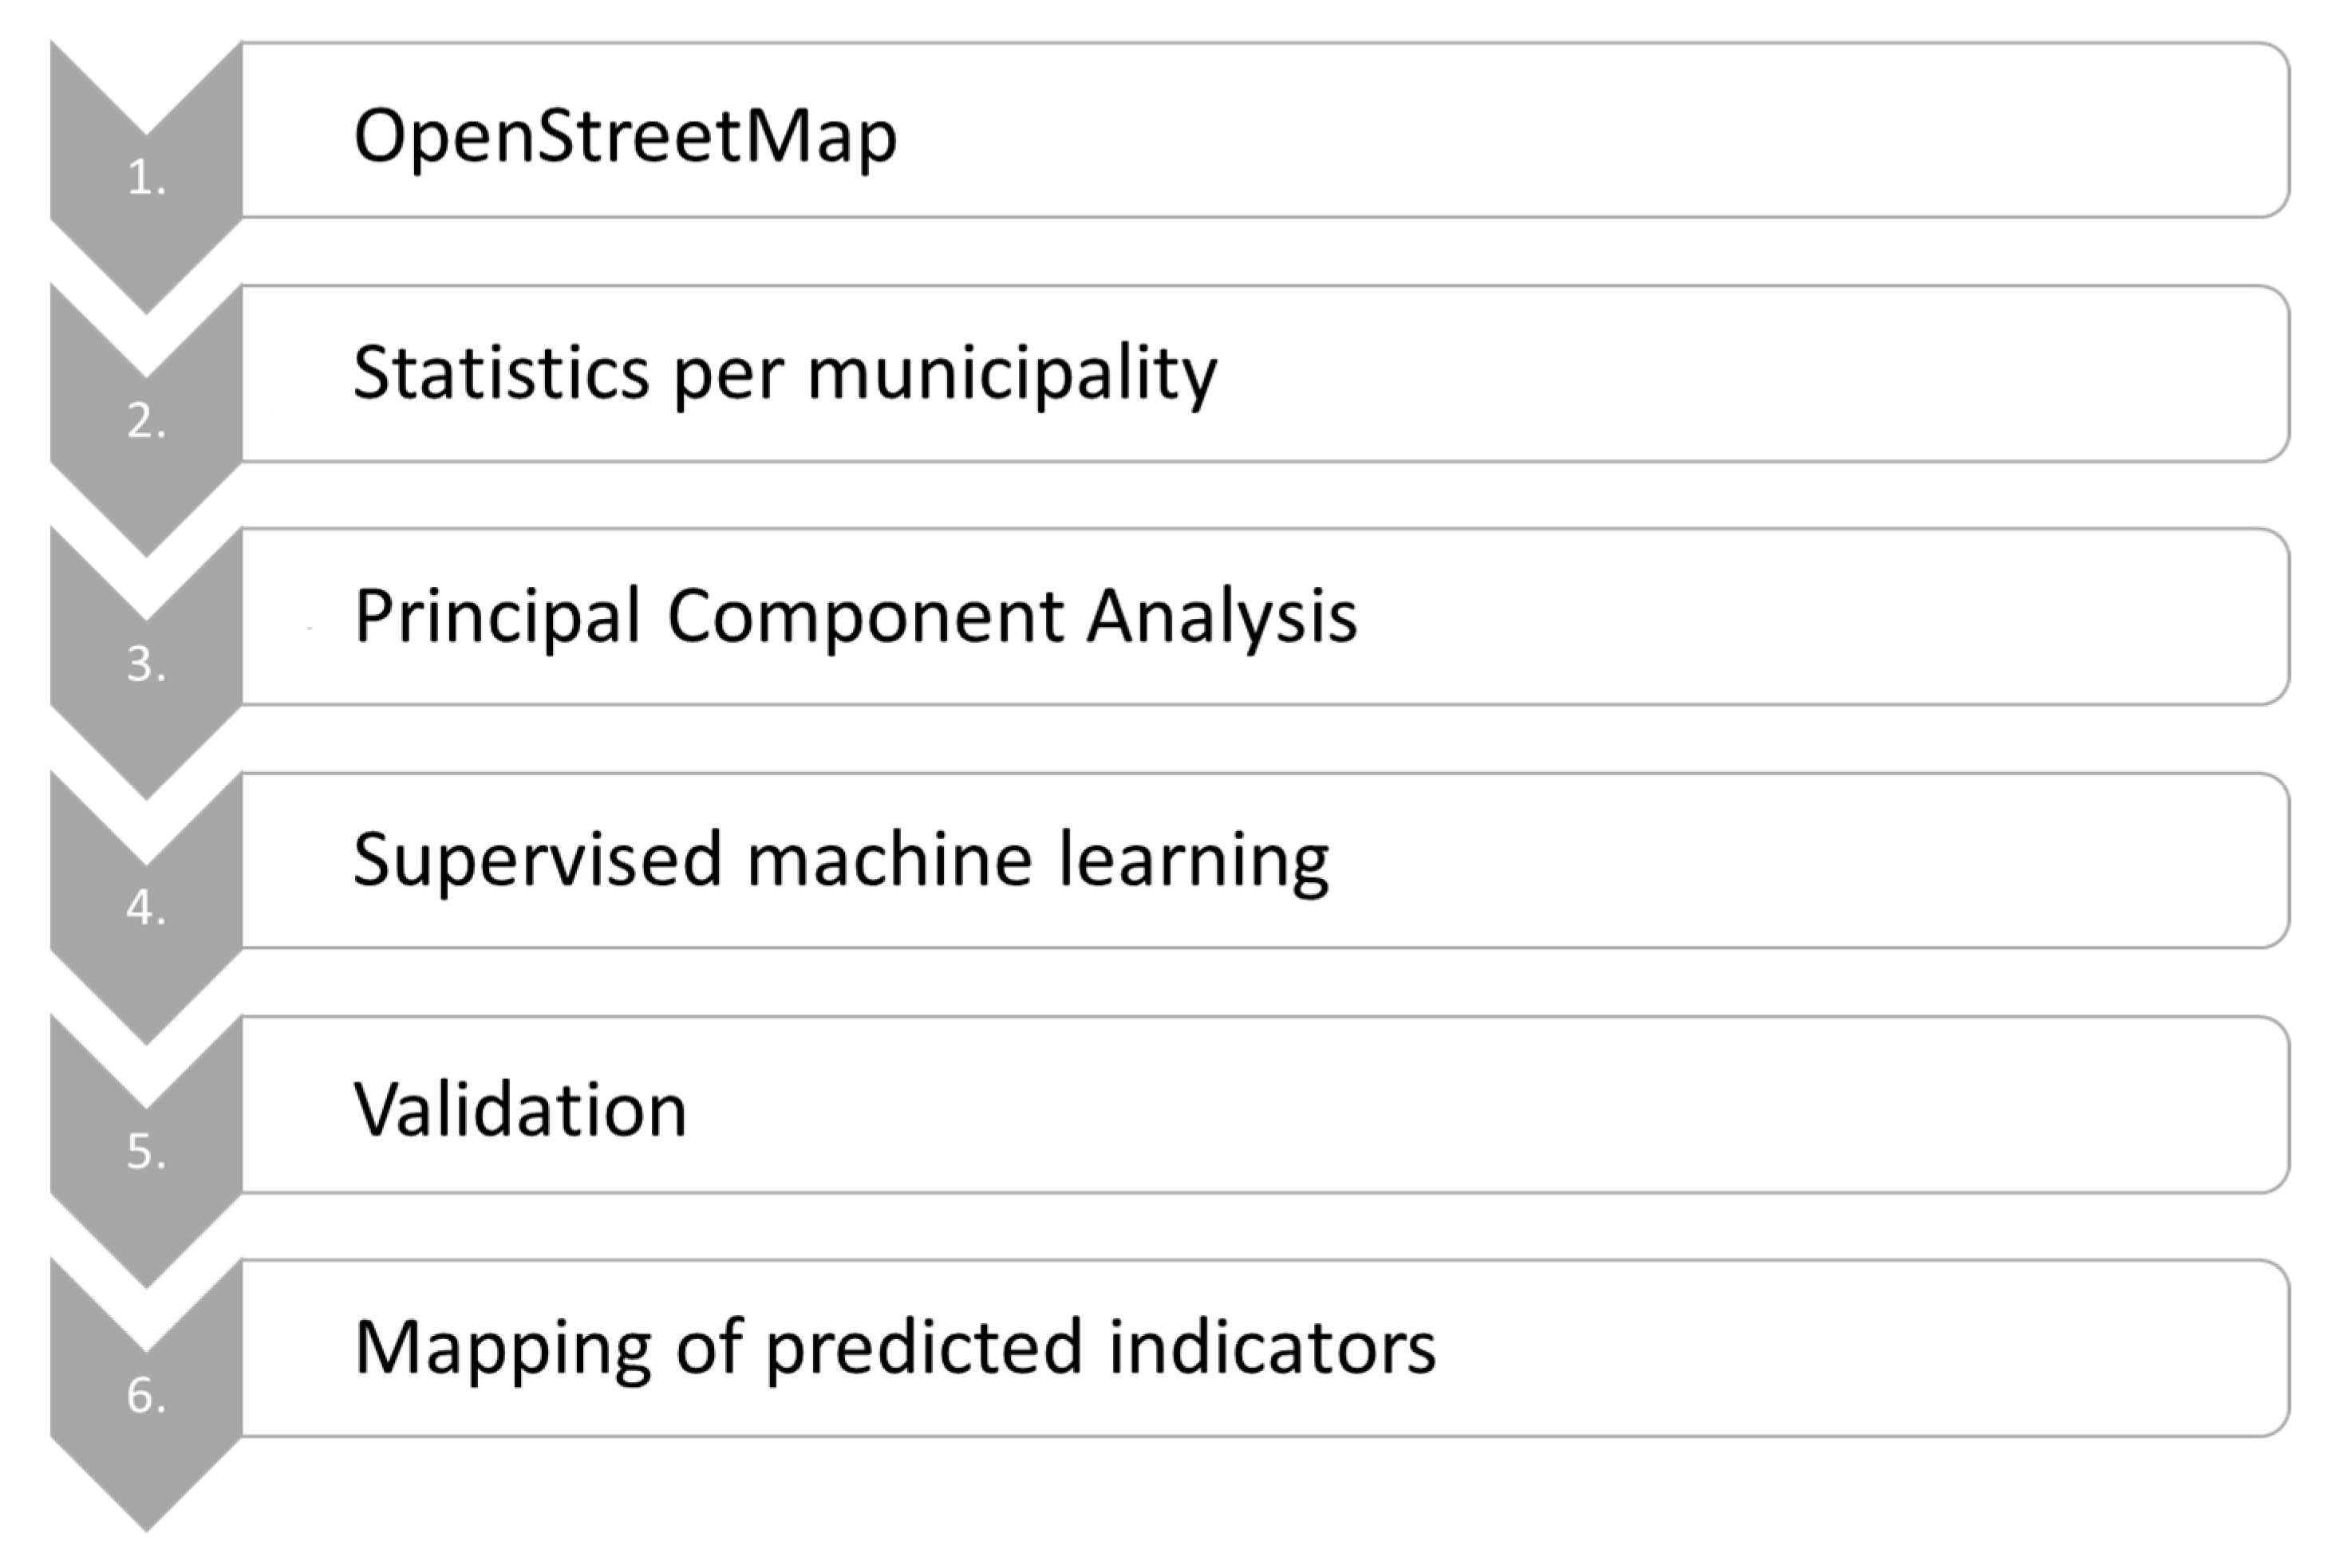Click the Validation text label
The width and height of the screenshot is (2337, 1568).
pyautogui.click(x=520, y=1110)
